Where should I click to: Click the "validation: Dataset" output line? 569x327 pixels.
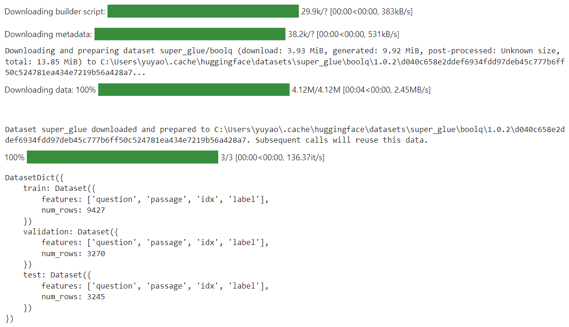pyautogui.click(x=71, y=232)
